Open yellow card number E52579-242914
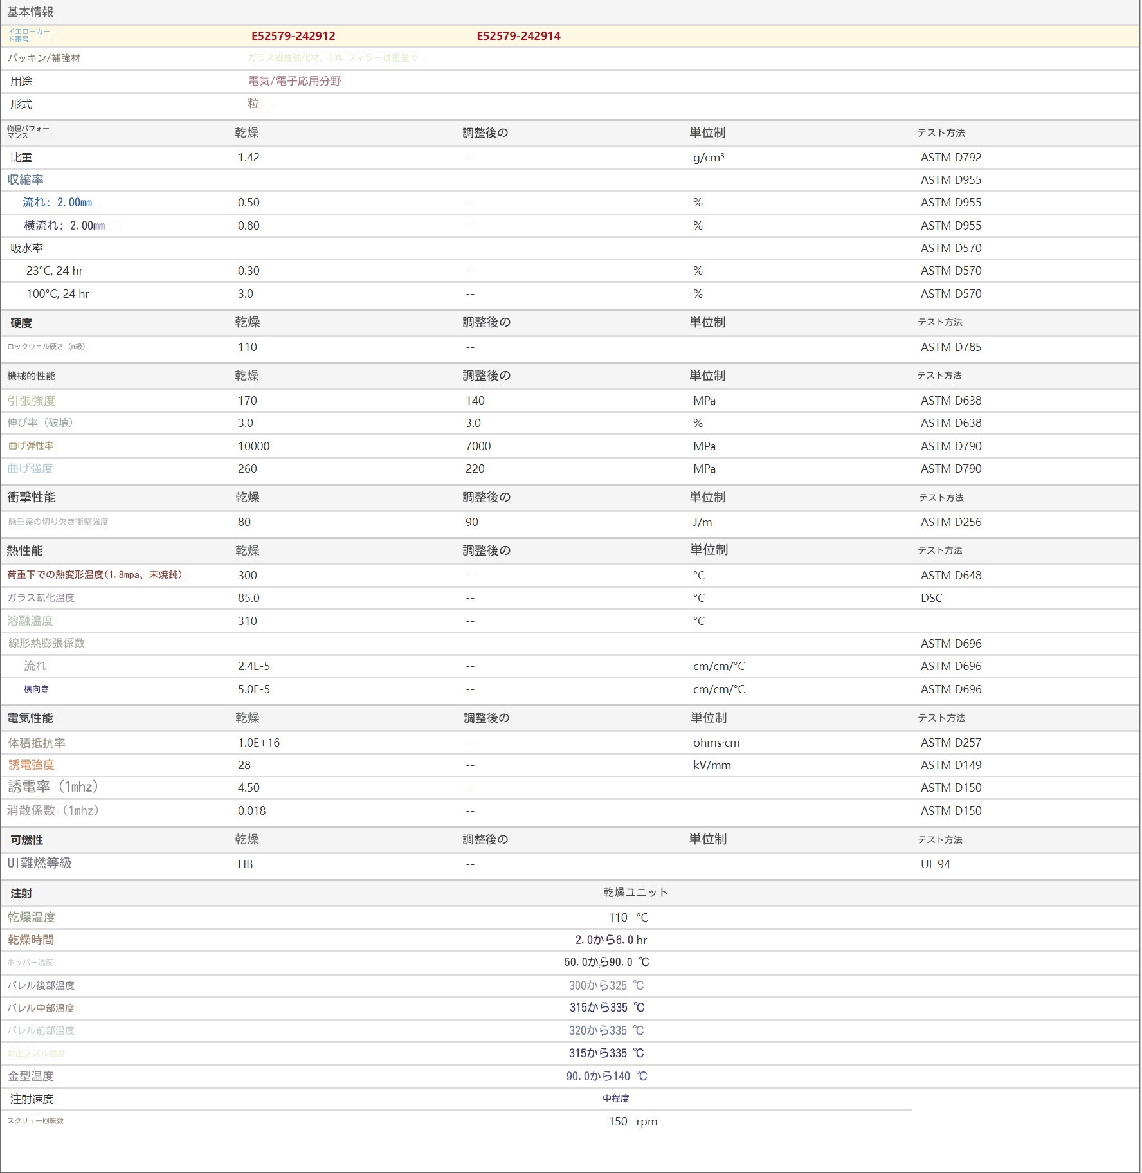This screenshot has width=1142, height=1173. (518, 36)
